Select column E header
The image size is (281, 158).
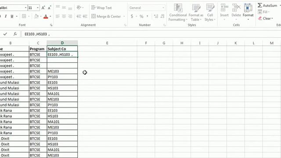107,43
